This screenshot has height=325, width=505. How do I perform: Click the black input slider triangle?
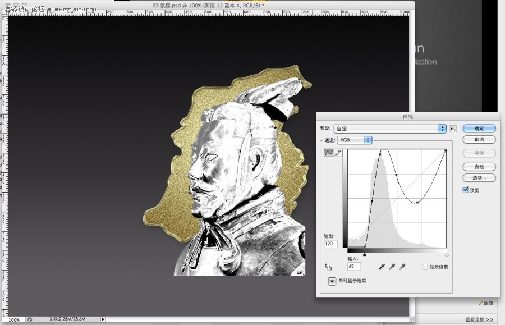(x=365, y=255)
